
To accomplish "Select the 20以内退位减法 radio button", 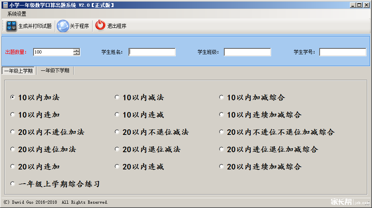I will click(117, 149).
